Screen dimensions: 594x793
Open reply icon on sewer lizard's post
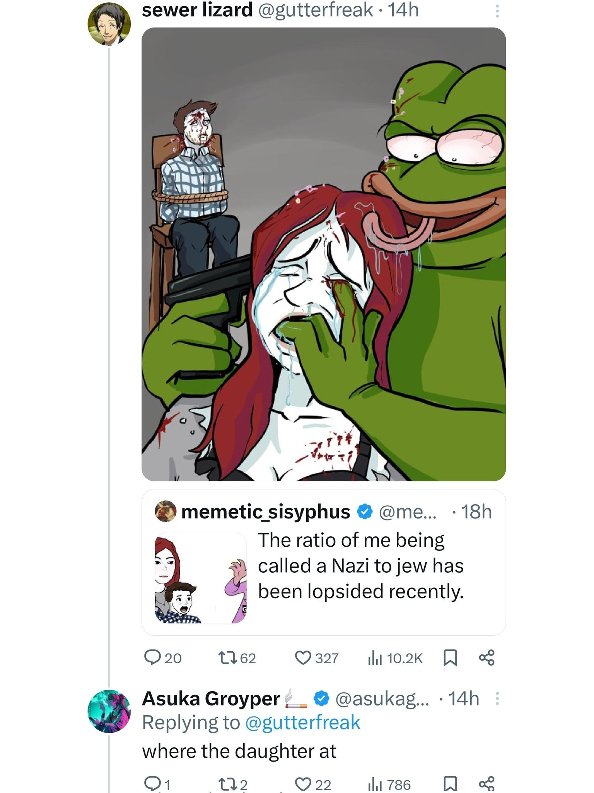(x=152, y=657)
